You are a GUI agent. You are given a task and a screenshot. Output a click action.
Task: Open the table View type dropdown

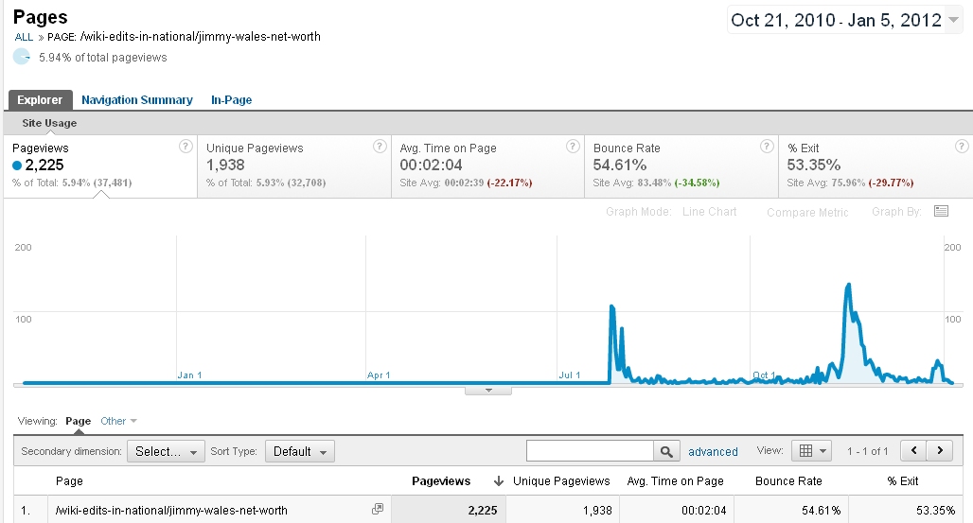(812, 451)
